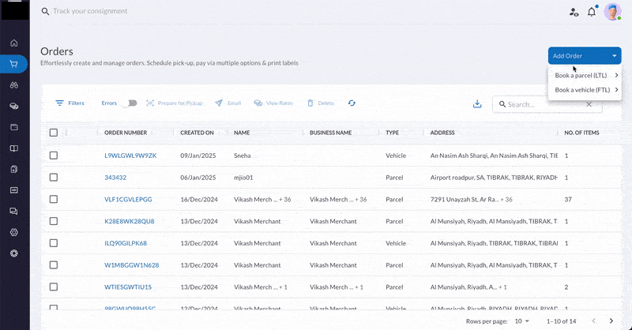Sort by NO. OF ITEMS column header
The height and width of the screenshot is (330, 632).
(x=581, y=133)
